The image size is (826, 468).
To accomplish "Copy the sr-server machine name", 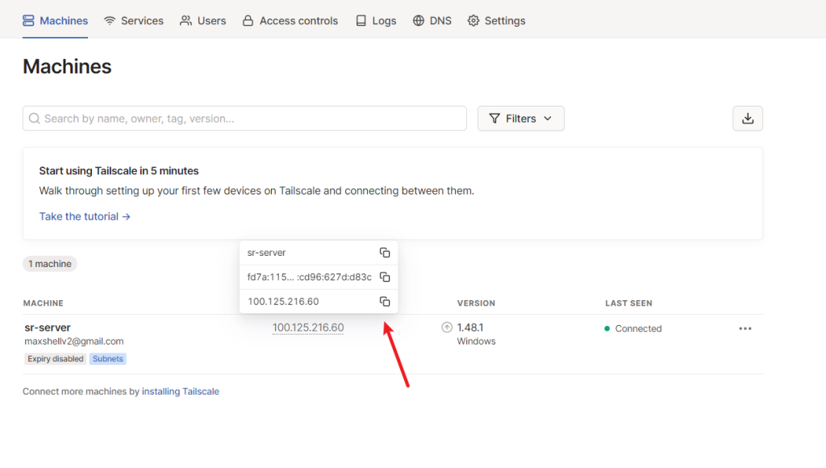I will click(x=385, y=253).
